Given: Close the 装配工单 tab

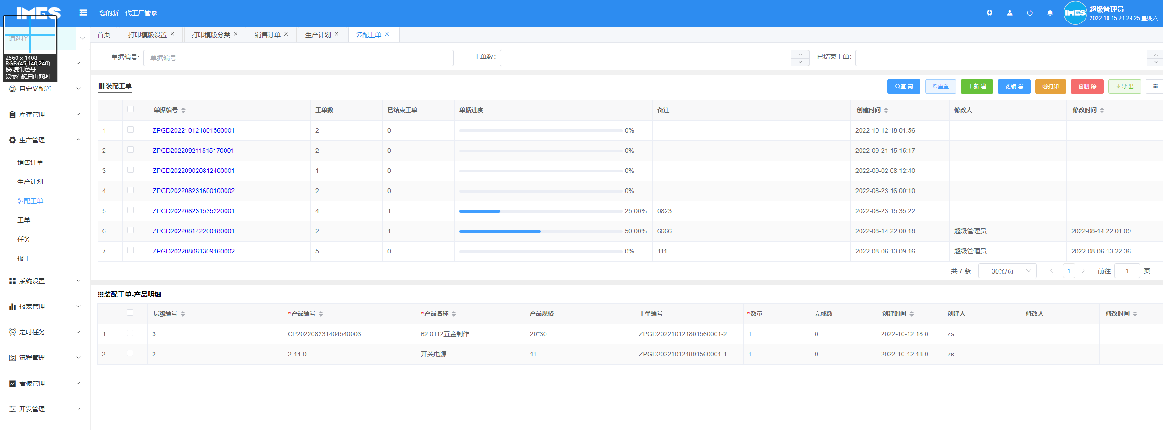Looking at the screenshot, I should pos(387,34).
